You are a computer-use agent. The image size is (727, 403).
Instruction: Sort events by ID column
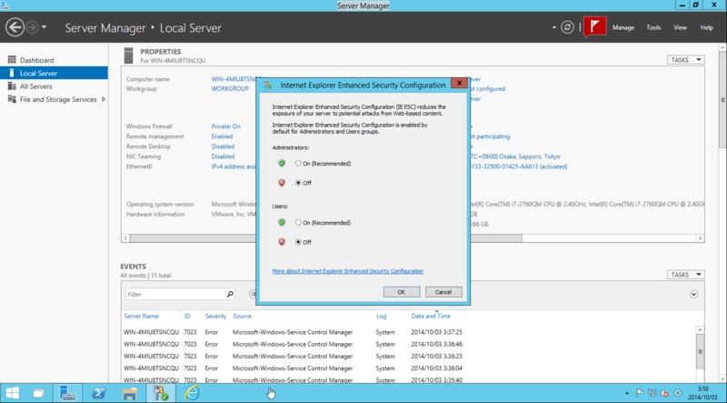[x=187, y=317]
